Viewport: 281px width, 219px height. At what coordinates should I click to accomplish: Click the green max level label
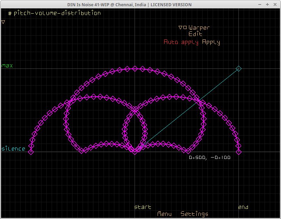click(7, 66)
